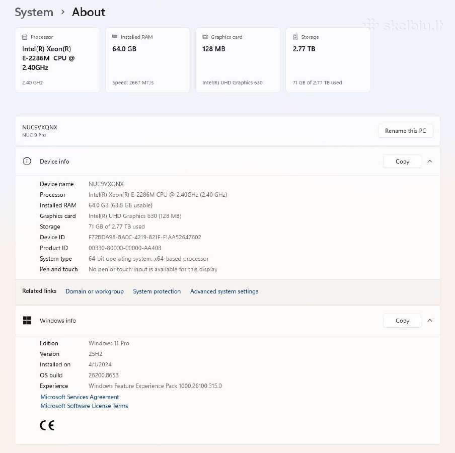Click the Windows logo icon
455x453 pixels.
coord(27,321)
